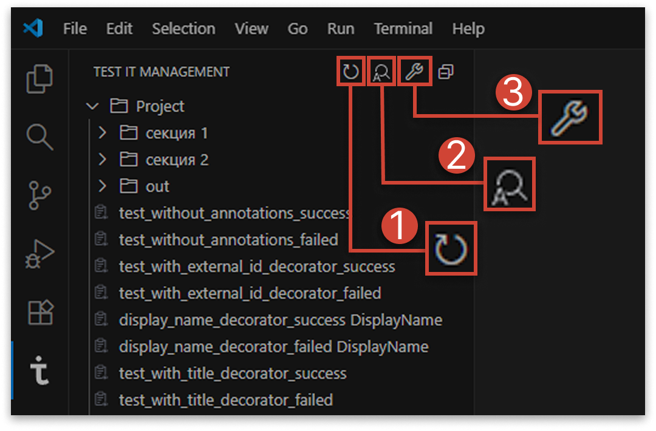Open the File menu
This screenshot has height=431, width=656.
[x=74, y=29]
